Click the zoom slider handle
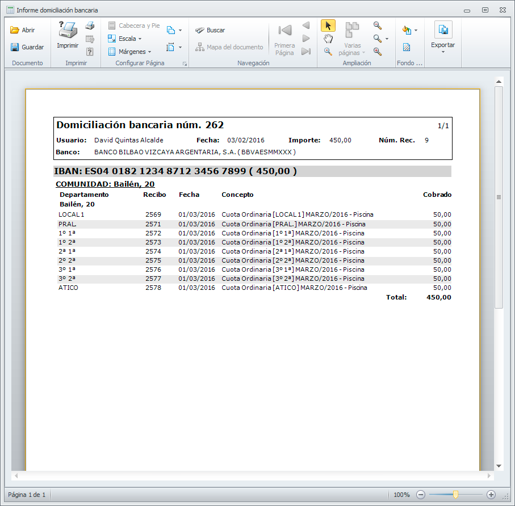 455,495
